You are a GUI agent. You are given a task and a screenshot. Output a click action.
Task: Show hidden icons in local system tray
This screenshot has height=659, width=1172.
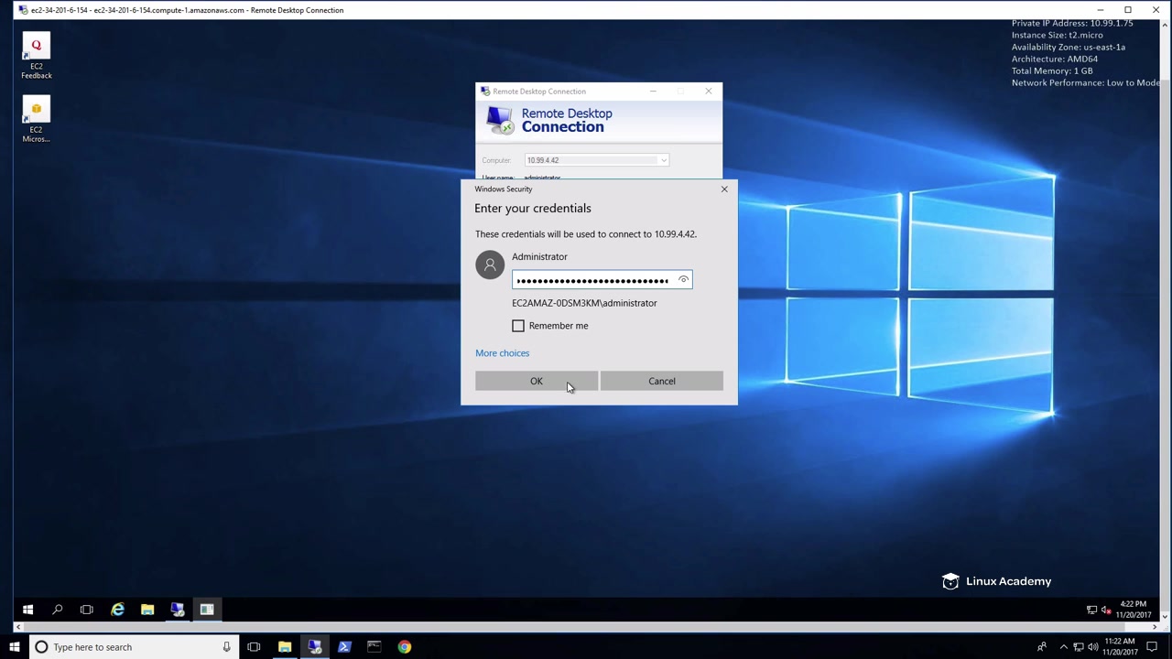click(x=1063, y=647)
